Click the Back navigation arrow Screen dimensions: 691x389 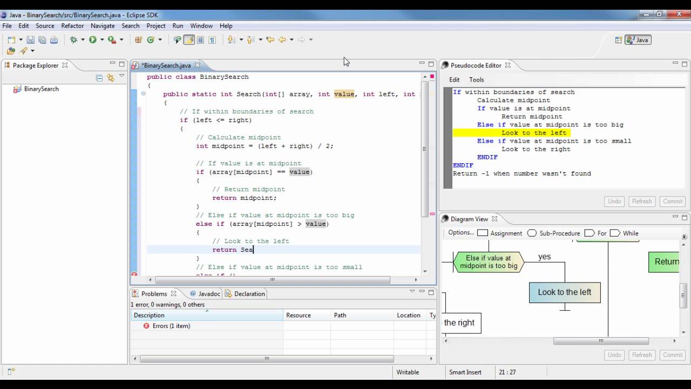pos(282,39)
